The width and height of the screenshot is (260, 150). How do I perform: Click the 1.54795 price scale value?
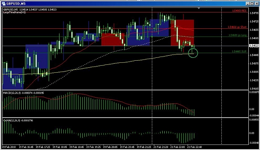(x=254, y=13)
